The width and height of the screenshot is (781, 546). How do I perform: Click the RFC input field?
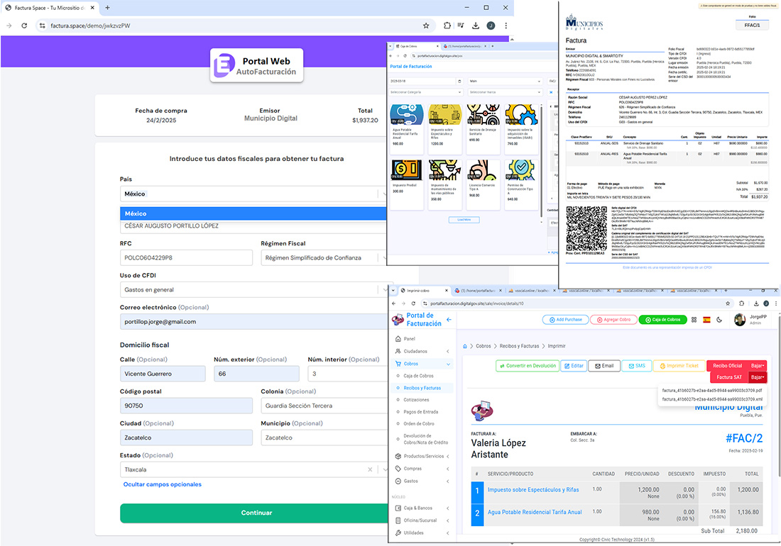point(186,257)
